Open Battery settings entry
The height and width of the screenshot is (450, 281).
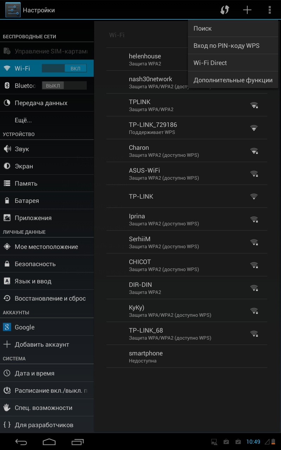coord(27,201)
